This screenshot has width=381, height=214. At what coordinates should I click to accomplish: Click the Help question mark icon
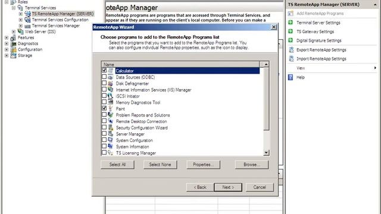[x=291, y=77]
